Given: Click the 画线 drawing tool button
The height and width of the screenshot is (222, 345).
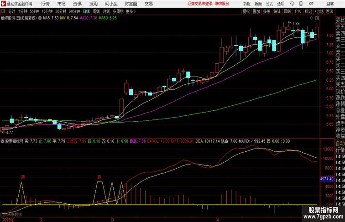Looking at the screenshot, I should (x=287, y=11).
